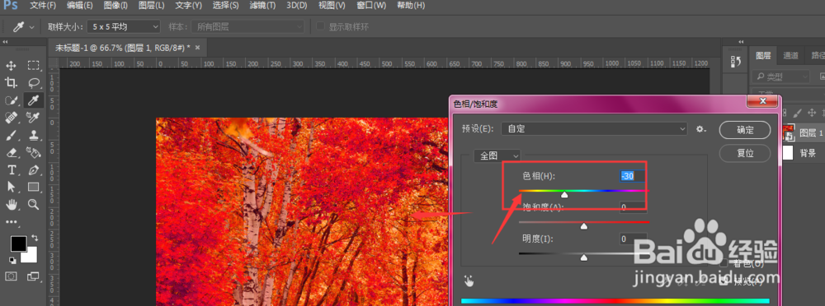Open the 3D(D) menu
Screen dimensions: 825x306
point(297,6)
